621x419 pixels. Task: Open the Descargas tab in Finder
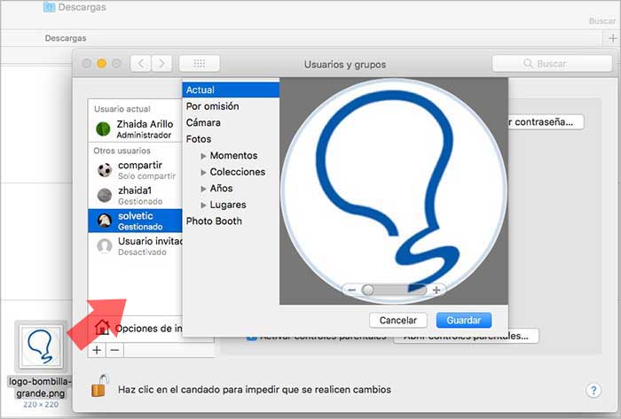tap(66, 38)
